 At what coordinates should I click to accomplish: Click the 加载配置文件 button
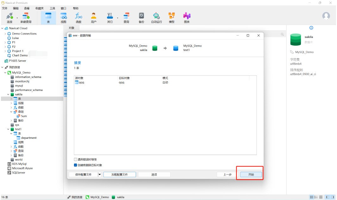tap(120, 175)
